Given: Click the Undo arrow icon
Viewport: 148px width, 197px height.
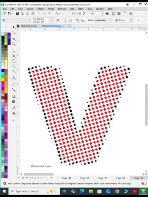Looking at the screenshot, I should (57, 14).
